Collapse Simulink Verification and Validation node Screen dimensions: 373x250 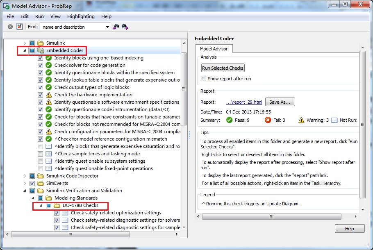[25, 191]
